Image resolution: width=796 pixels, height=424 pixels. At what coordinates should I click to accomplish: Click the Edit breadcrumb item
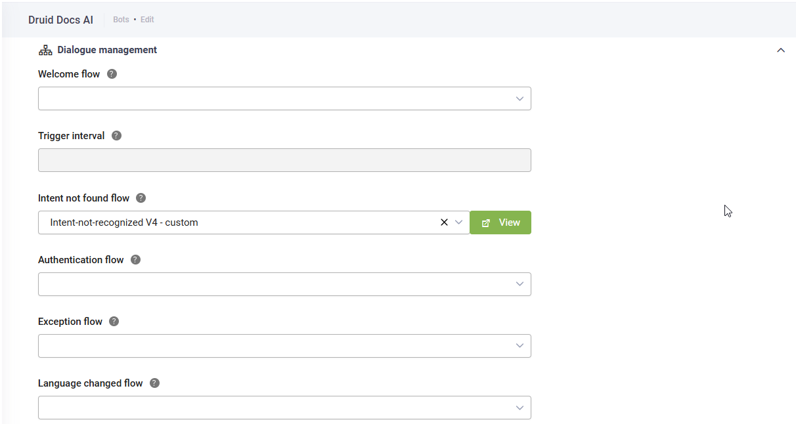pos(147,20)
